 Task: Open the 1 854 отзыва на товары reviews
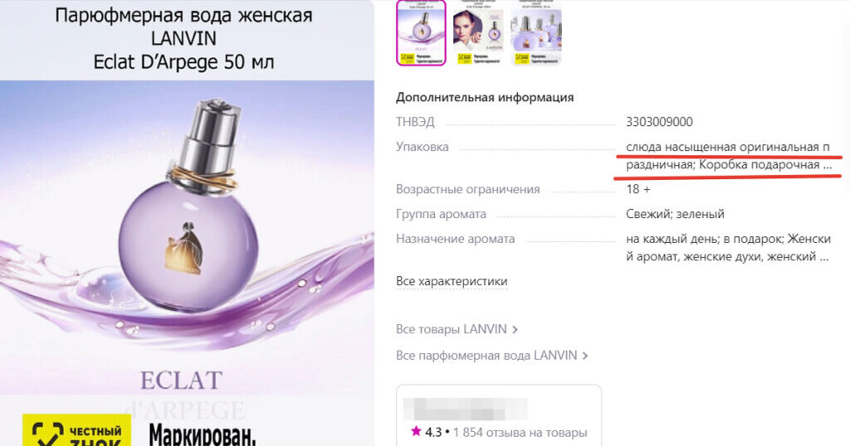pyautogui.click(x=520, y=433)
